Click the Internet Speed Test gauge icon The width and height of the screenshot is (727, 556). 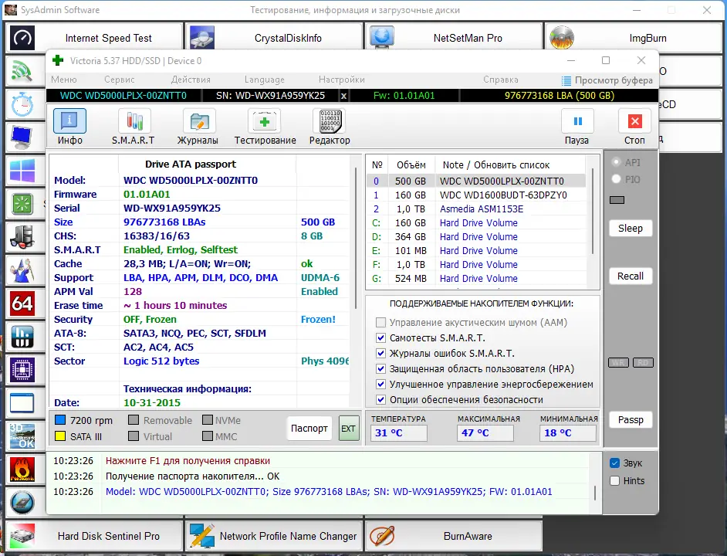click(22, 38)
